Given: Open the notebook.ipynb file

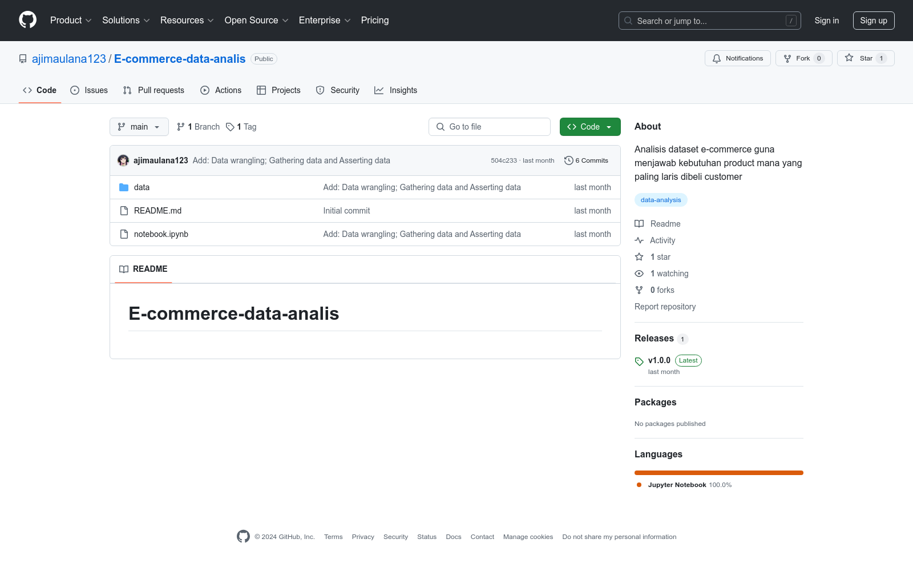Looking at the screenshot, I should point(161,234).
